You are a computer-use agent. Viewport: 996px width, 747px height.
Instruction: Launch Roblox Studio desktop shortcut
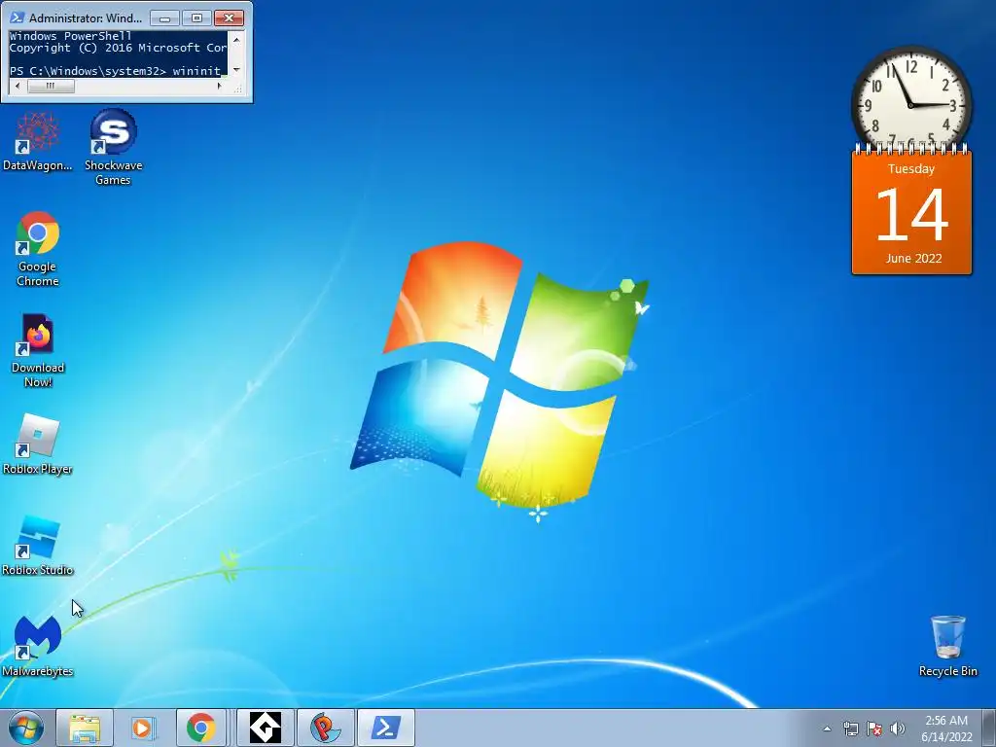point(38,545)
